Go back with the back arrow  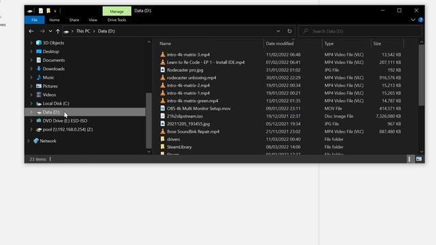(31, 31)
